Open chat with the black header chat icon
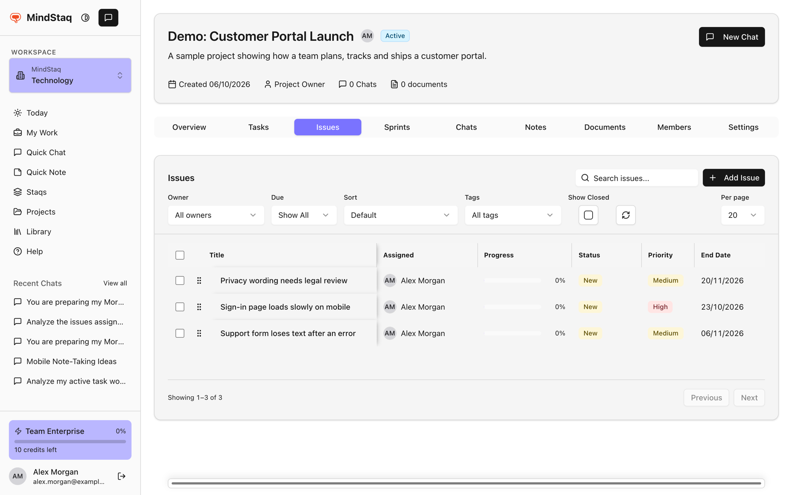 [108, 18]
